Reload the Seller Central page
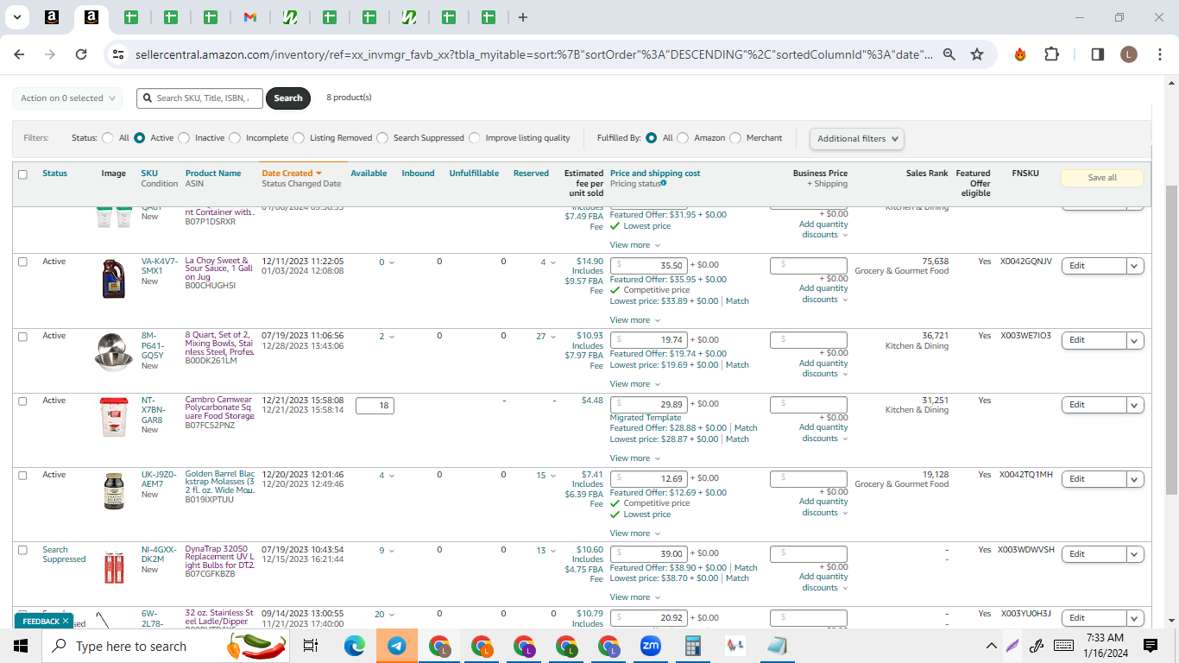This screenshot has width=1179, height=663. [81, 54]
